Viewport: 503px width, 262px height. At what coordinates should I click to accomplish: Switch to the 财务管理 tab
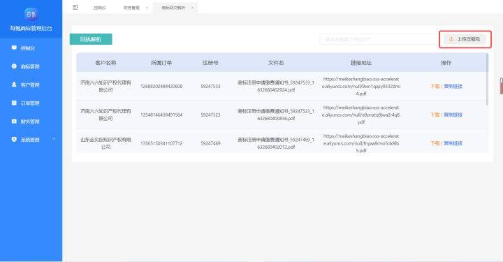(131, 8)
